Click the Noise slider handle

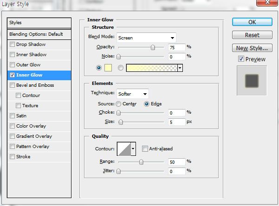(118, 57)
